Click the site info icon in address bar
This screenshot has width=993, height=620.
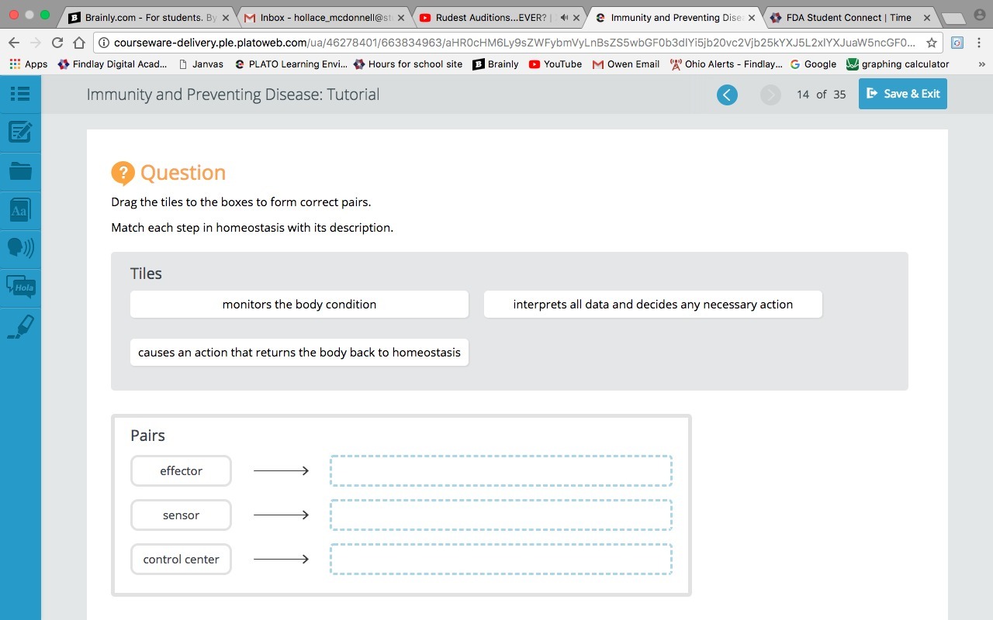click(103, 43)
